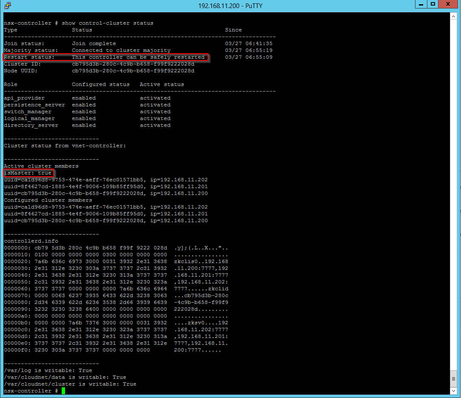Click the highlighted isMaster: true box
The height and width of the screenshot is (398, 461).
pos(28,173)
